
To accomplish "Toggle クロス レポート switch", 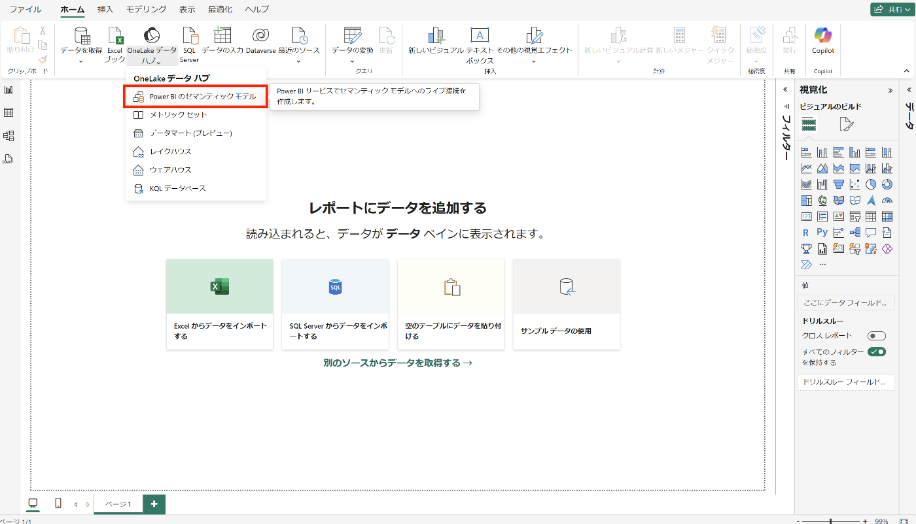I will pos(876,336).
